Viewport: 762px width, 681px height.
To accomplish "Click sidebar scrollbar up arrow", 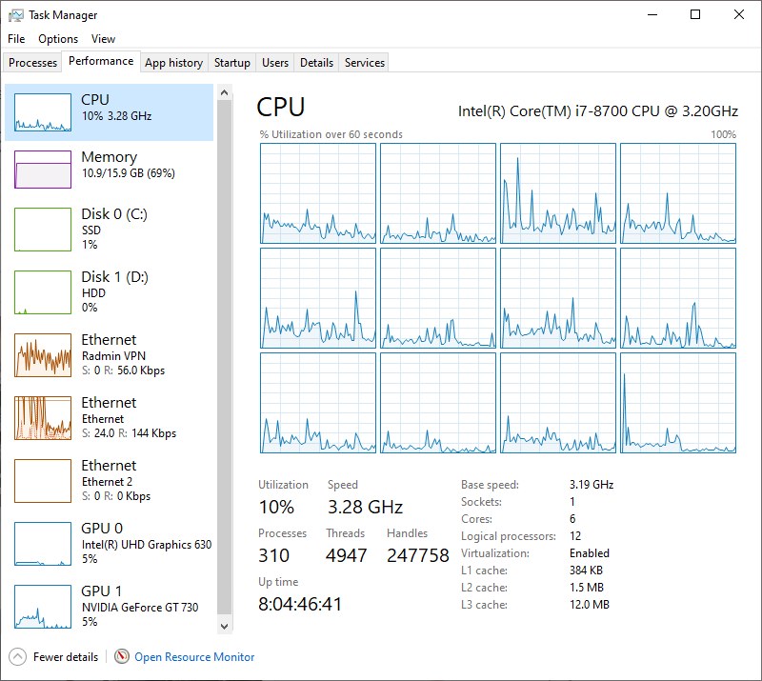I will point(224,92).
